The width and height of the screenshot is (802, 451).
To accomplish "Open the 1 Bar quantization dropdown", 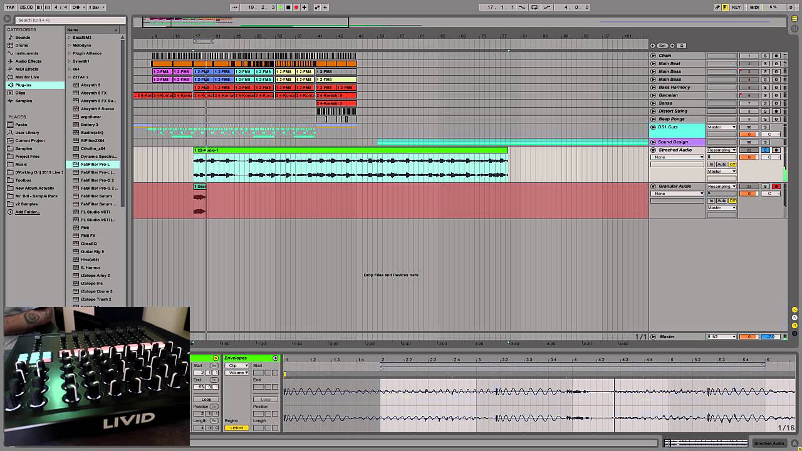I will [x=96, y=7].
